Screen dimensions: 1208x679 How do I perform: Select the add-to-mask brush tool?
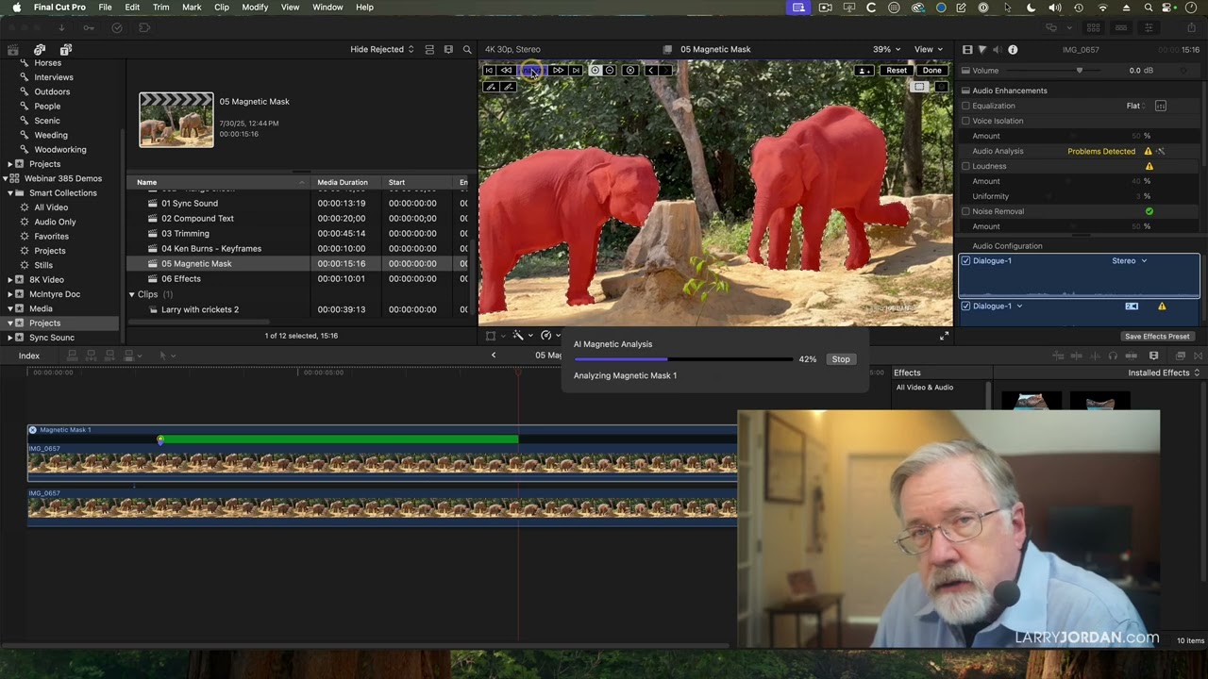[x=490, y=87]
